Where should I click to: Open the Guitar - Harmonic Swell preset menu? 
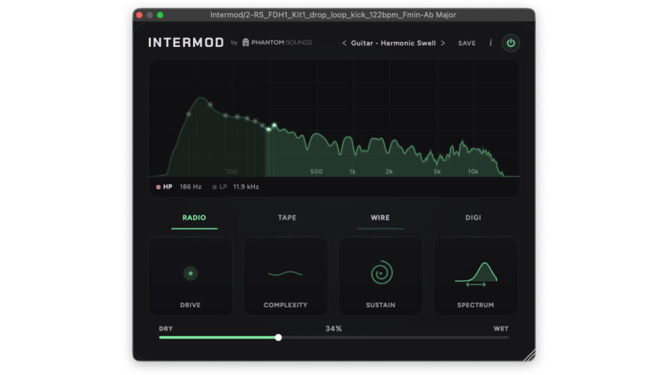coord(393,43)
